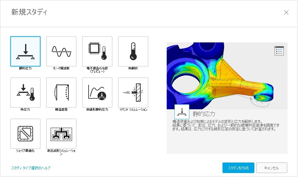The image size is (299, 178).
Task: Choose the 射出成形シミュレーション mold icon
Action: 61,134
